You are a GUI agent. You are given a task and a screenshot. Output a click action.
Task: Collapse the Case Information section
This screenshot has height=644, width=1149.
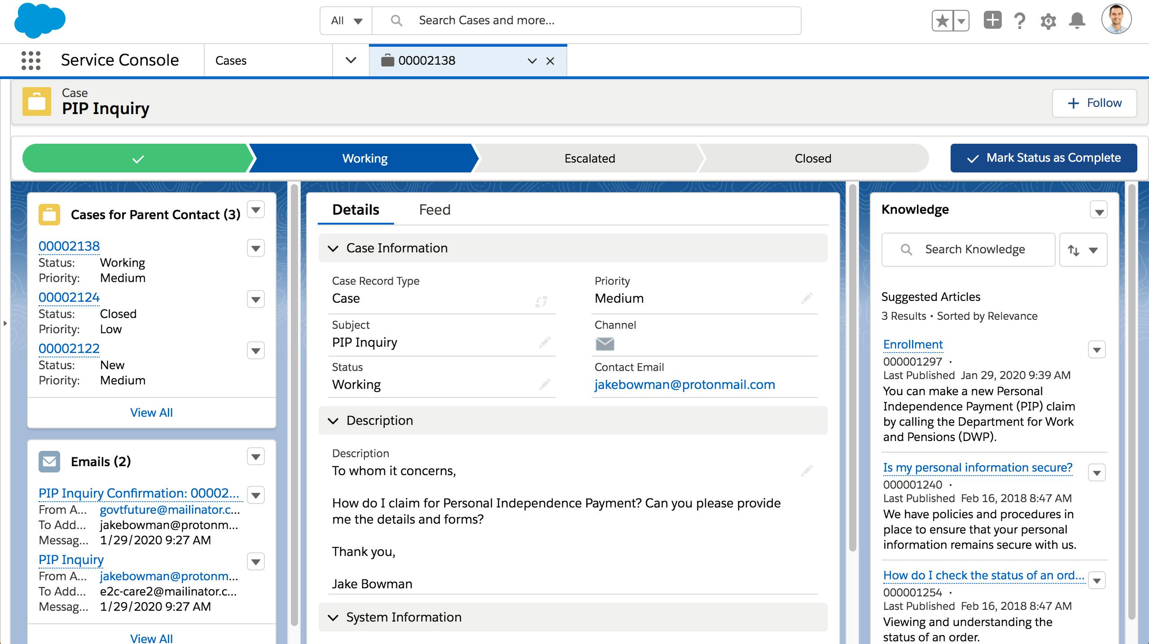(333, 248)
